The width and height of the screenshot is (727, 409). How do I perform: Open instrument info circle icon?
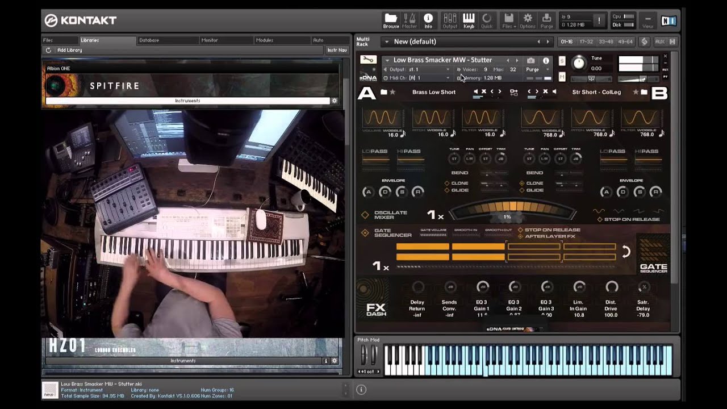[546, 60]
